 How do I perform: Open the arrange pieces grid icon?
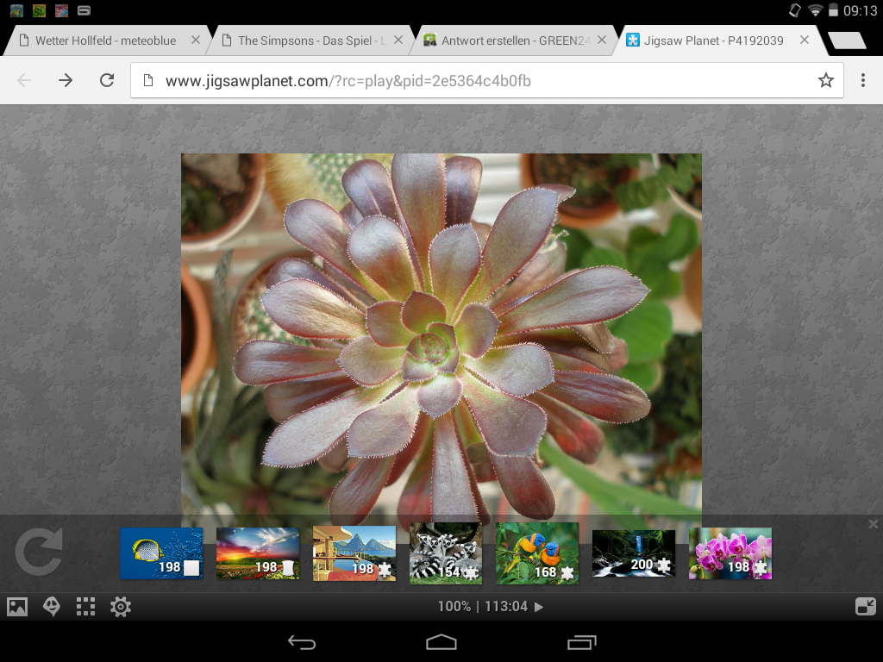coord(85,607)
